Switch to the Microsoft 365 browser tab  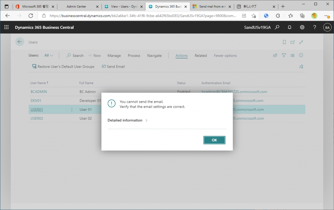tap(35, 7)
